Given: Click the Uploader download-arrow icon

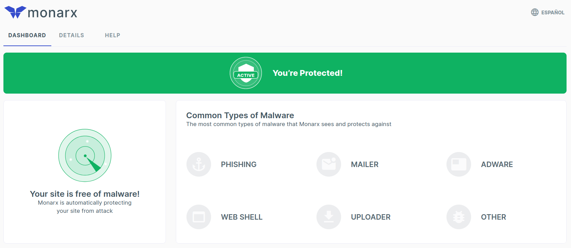Looking at the screenshot, I should [x=329, y=217].
